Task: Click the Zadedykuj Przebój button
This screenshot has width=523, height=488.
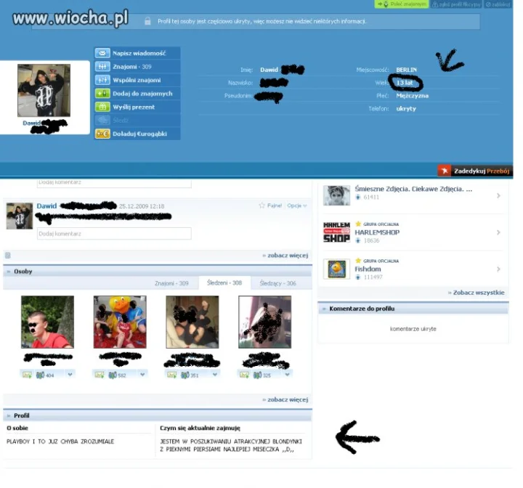Action: 475,171
